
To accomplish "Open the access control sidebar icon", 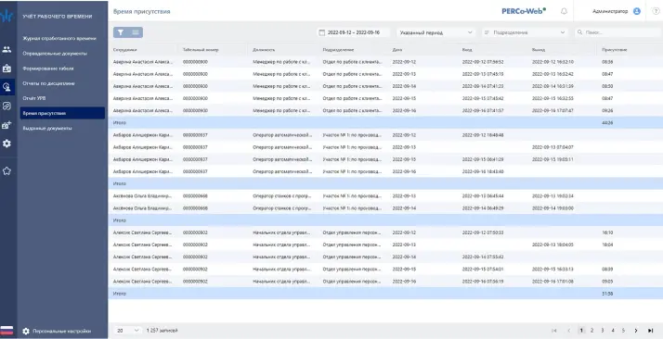I will click(x=6, y=106).
